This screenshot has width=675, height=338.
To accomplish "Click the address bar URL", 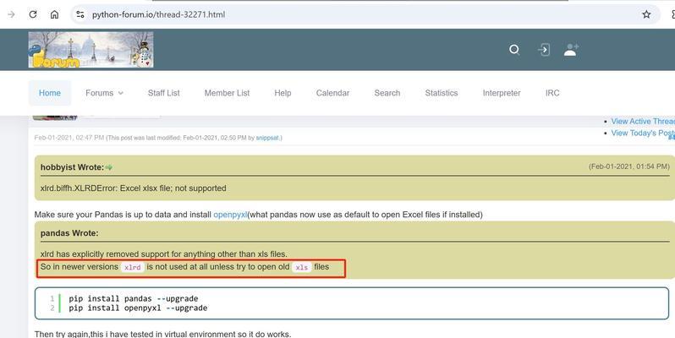I will coord(158,14).
